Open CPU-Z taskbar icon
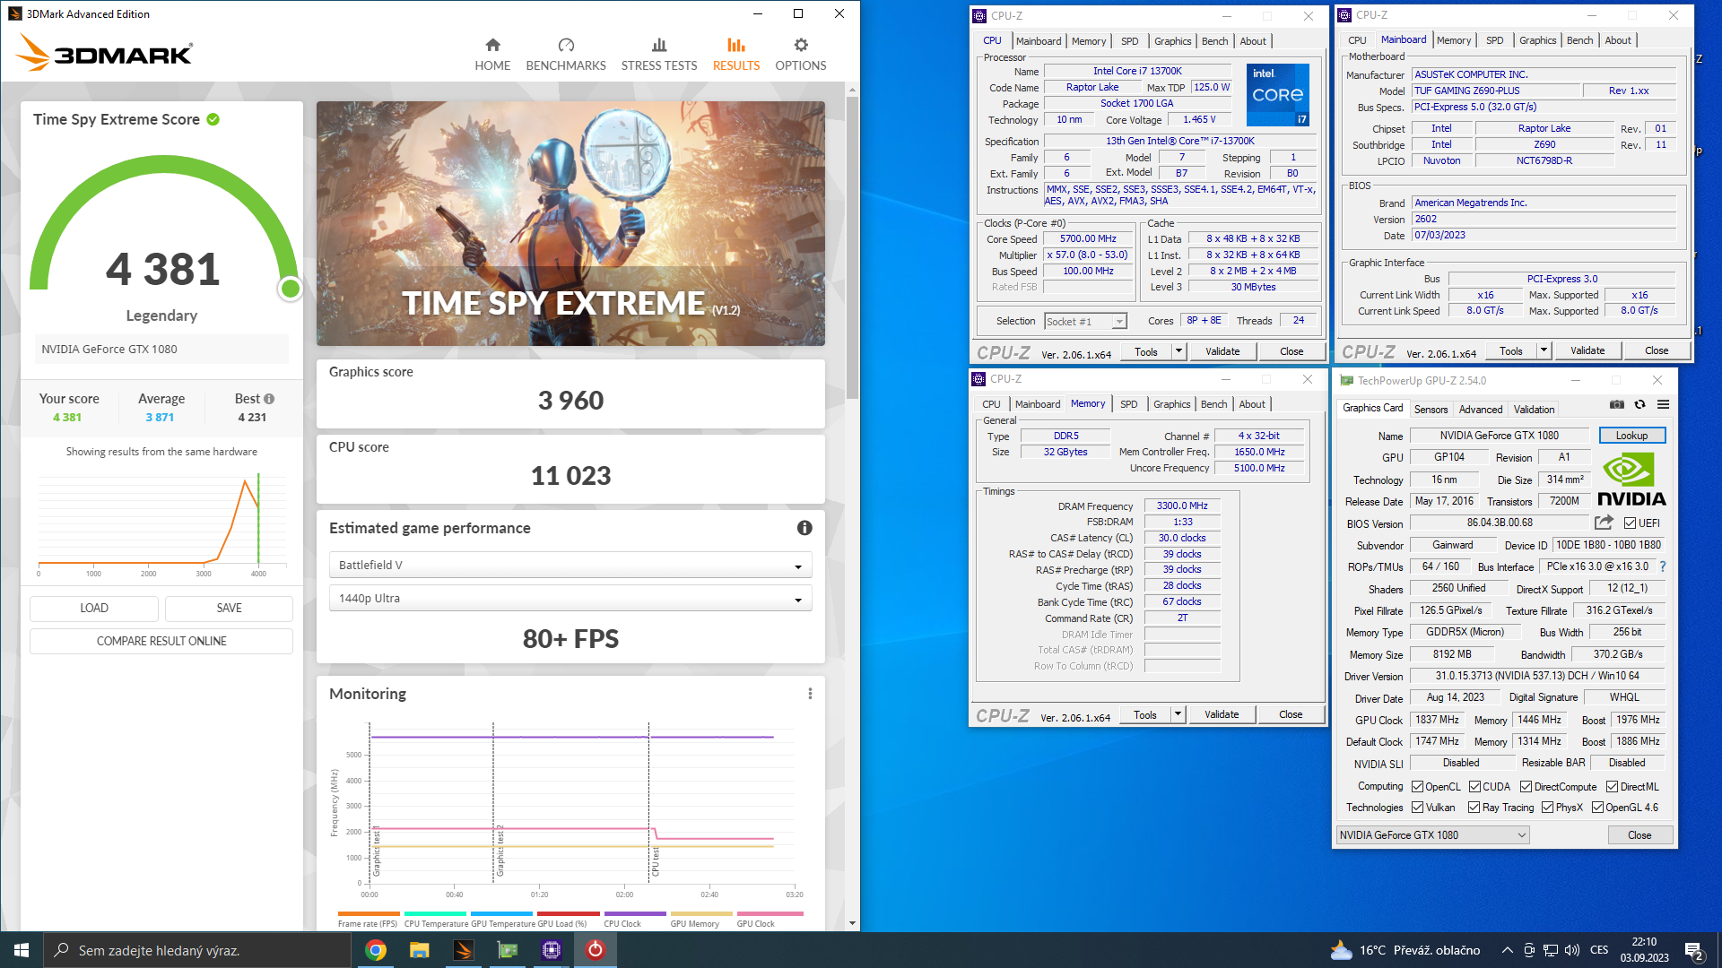 point(552,950)
